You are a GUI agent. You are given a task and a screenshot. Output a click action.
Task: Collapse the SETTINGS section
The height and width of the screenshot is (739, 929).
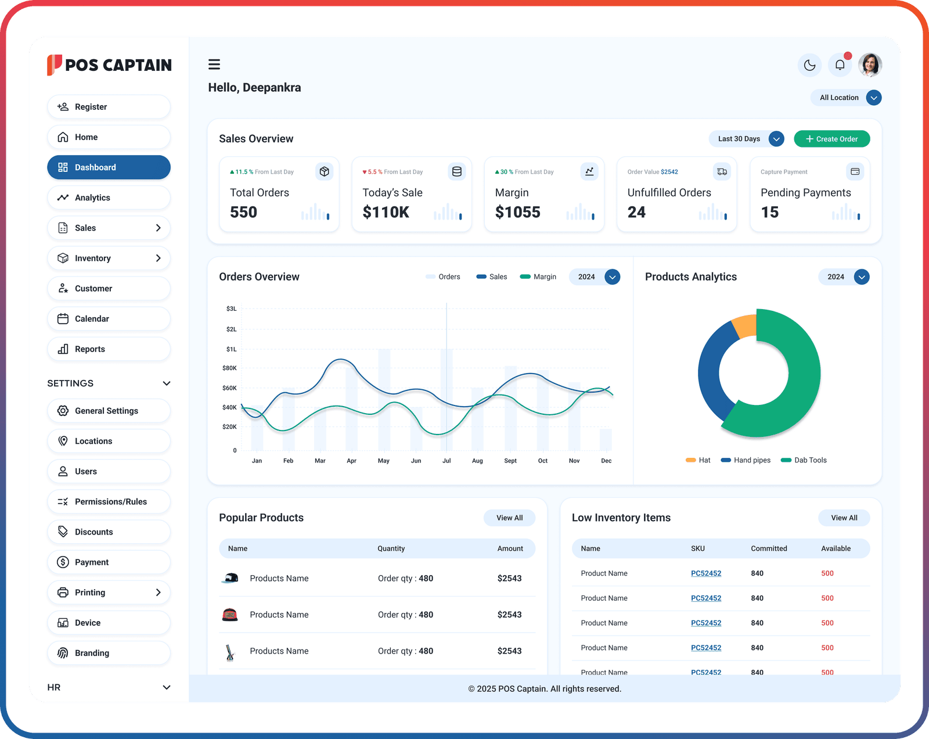coord(166,383)
